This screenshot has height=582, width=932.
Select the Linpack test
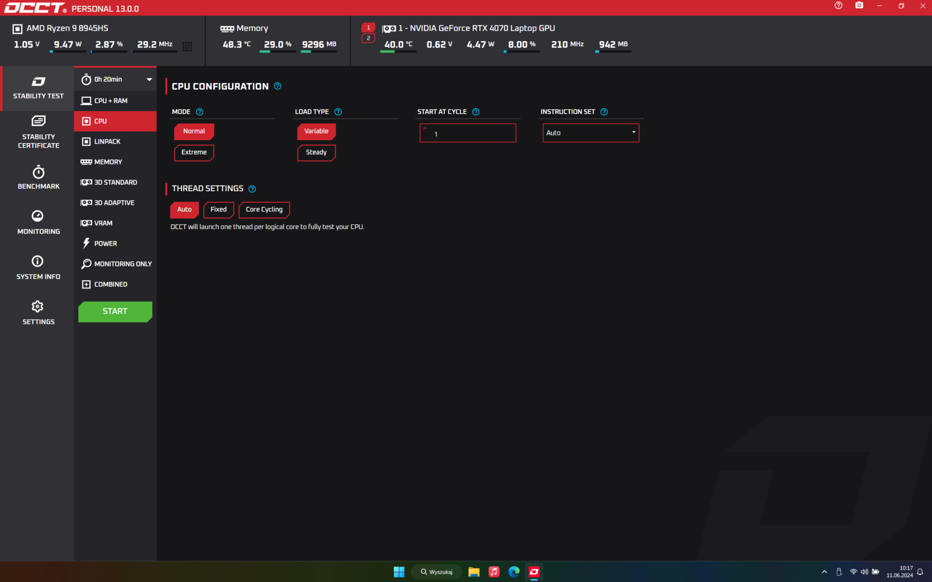coord(115,142)
